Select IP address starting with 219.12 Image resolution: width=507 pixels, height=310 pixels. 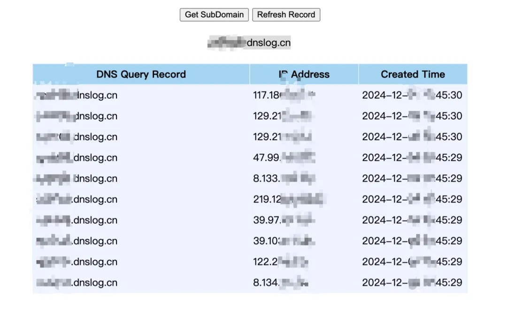pyautogui.click(x=288, y=199)
